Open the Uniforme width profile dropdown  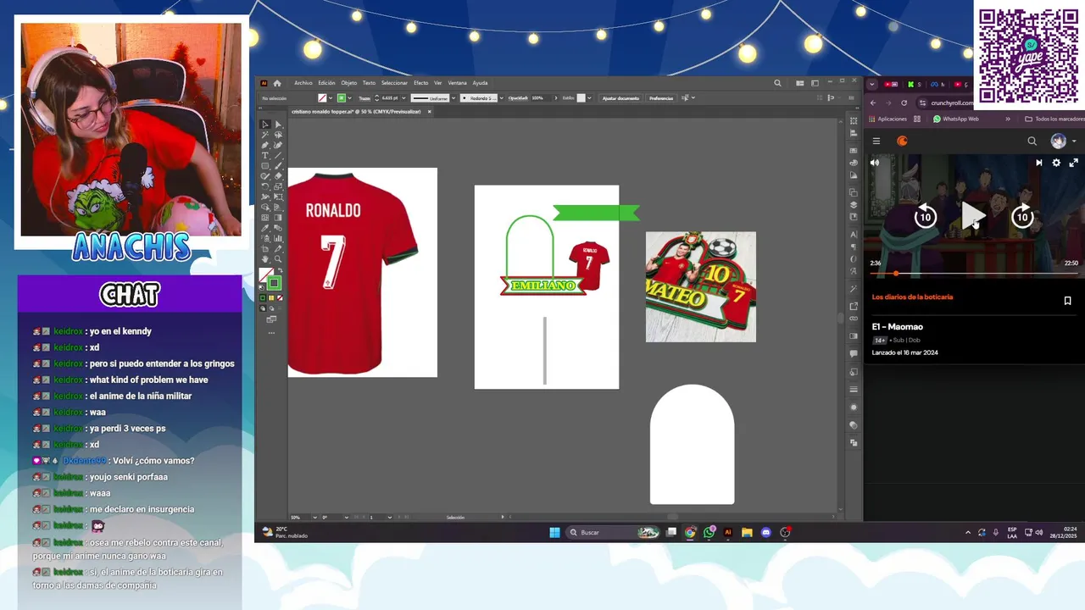453,98
